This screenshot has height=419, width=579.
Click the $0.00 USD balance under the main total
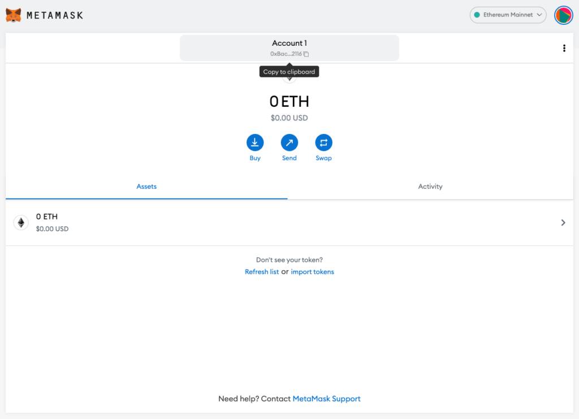click(289, 118)
